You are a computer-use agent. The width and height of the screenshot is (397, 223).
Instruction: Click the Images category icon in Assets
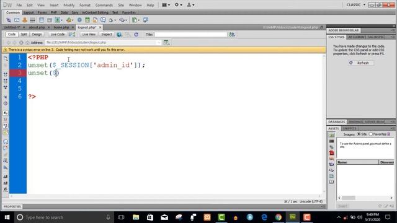331,135
